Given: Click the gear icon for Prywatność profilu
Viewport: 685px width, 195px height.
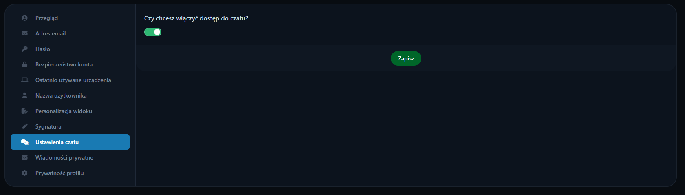Looking at the screenshot, I should [x=24, y=173].
